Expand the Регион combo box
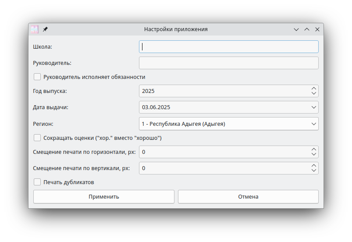Screen dimensions: 352x242 pyautogui.click(x=314, y=124)
